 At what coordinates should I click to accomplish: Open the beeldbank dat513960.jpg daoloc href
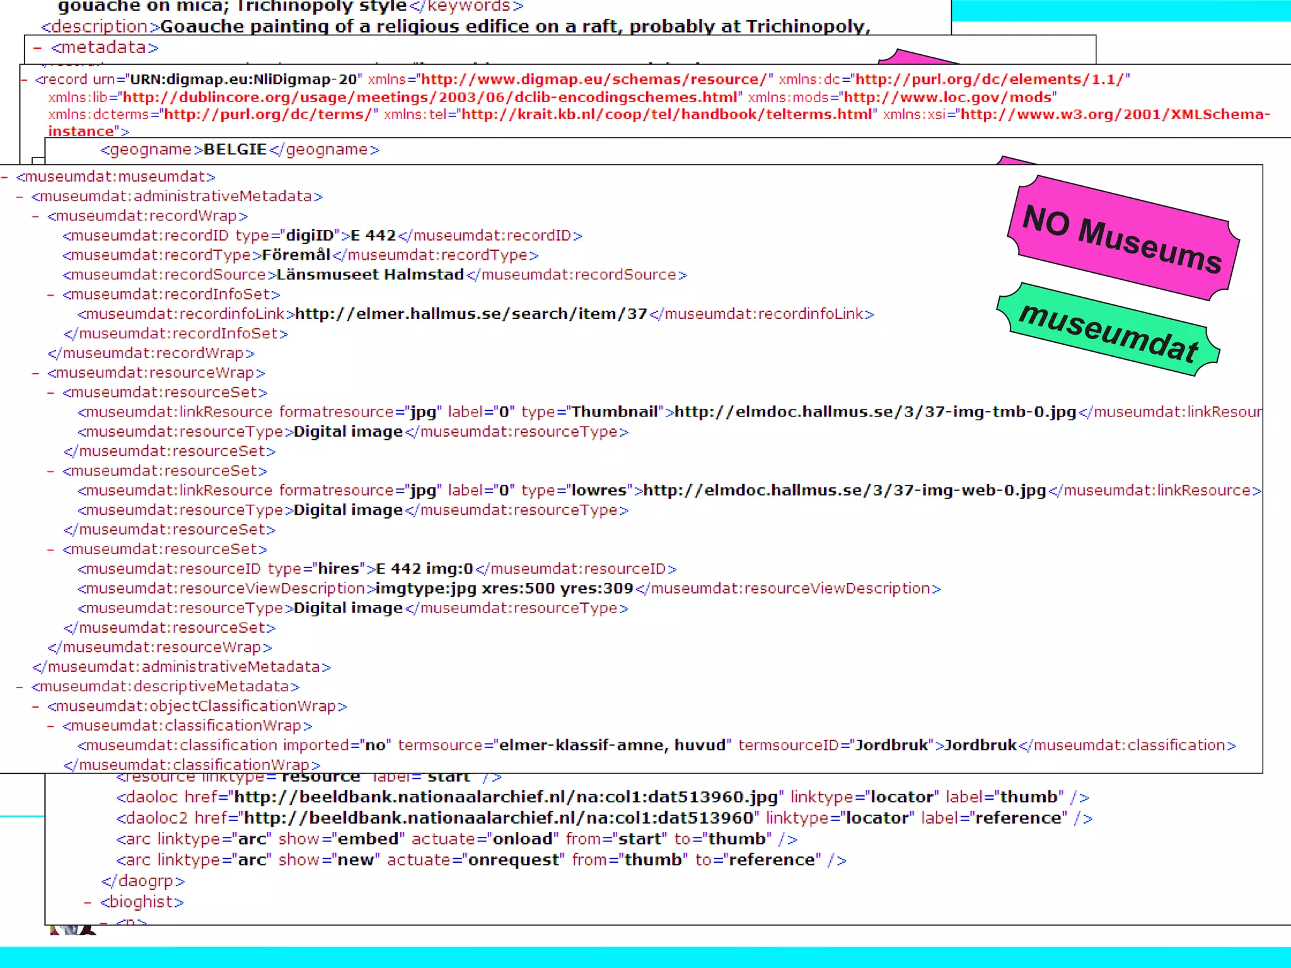pyautogui.click(x=506, y=797)
